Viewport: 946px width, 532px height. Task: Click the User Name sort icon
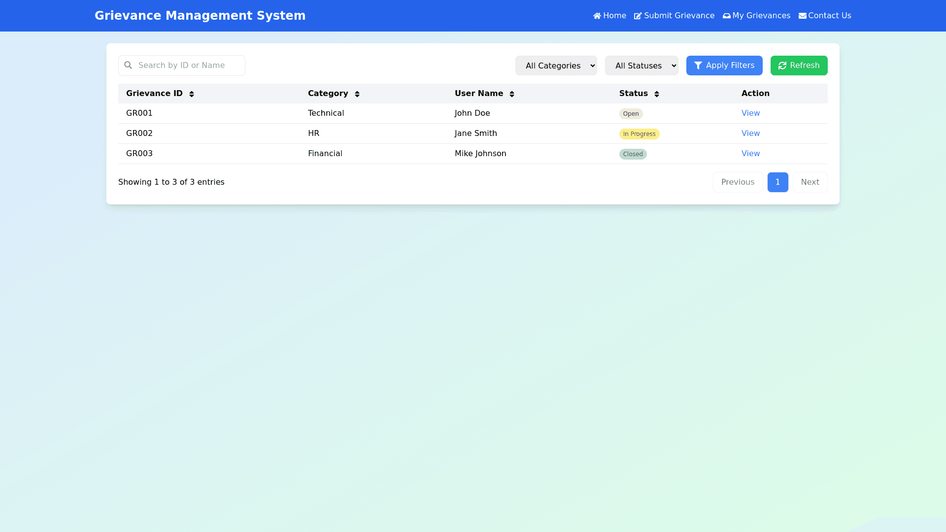512,94
